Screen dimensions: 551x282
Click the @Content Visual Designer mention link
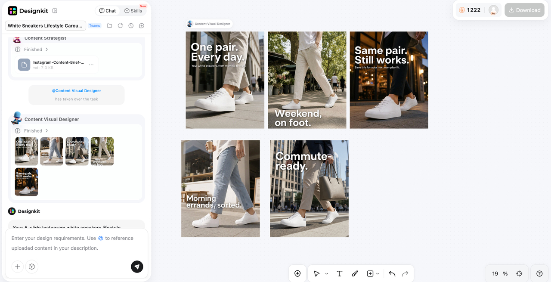(77, 91)
